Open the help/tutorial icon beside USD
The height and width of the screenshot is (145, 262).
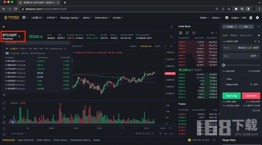[251, 18]
